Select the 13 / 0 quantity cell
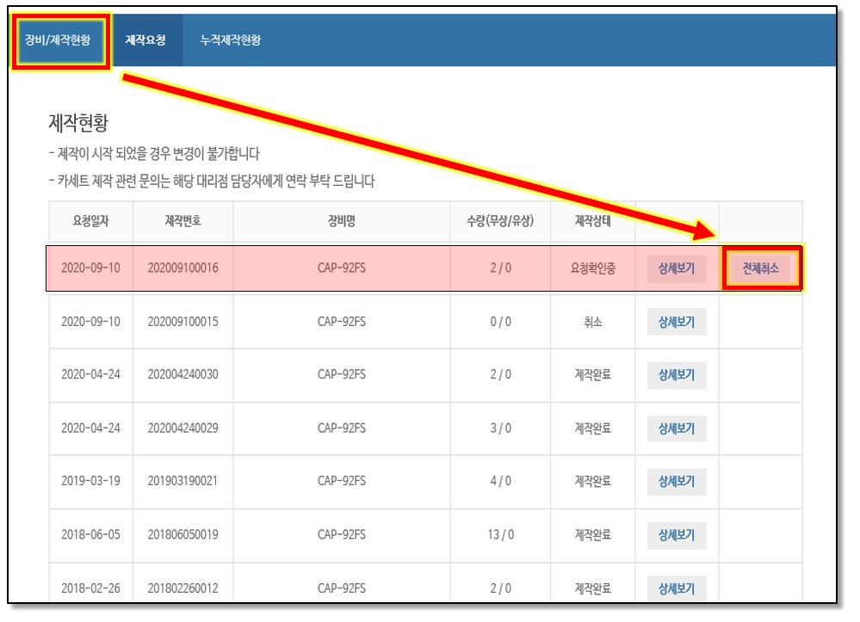The width and height of the screenshot is (860, 622). point(500,534)
